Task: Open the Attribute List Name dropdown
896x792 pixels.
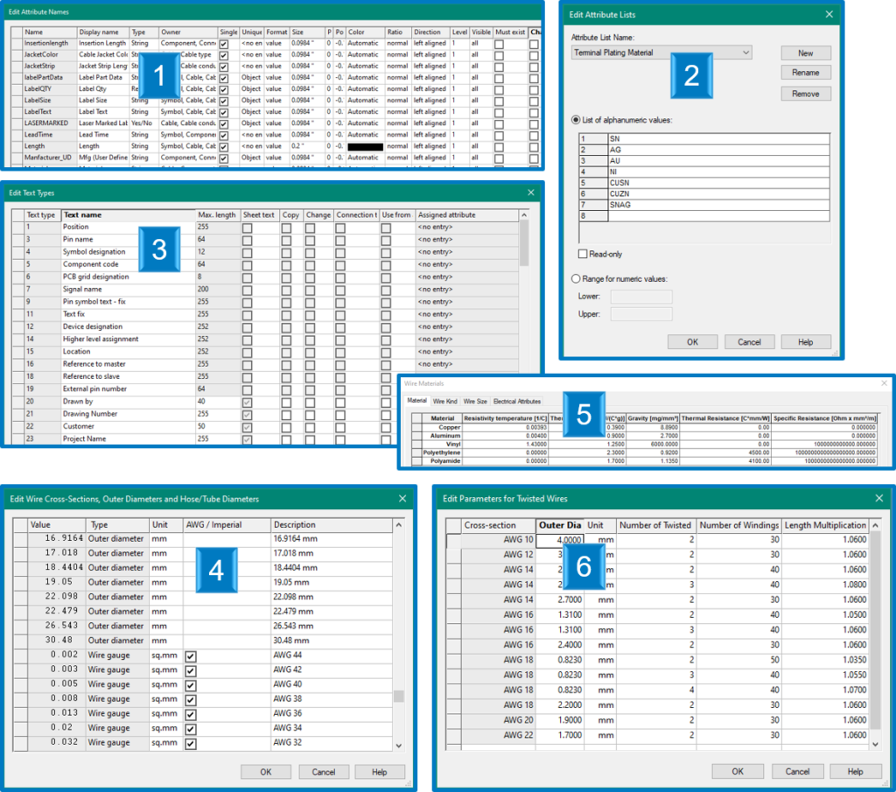Action: click(x=745, y=53)
